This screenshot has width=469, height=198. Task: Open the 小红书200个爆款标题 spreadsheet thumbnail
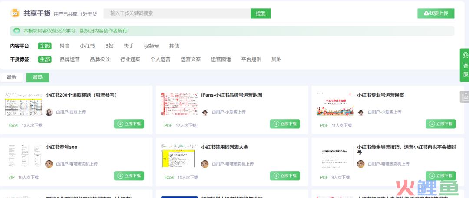click(x=23, y=104)
